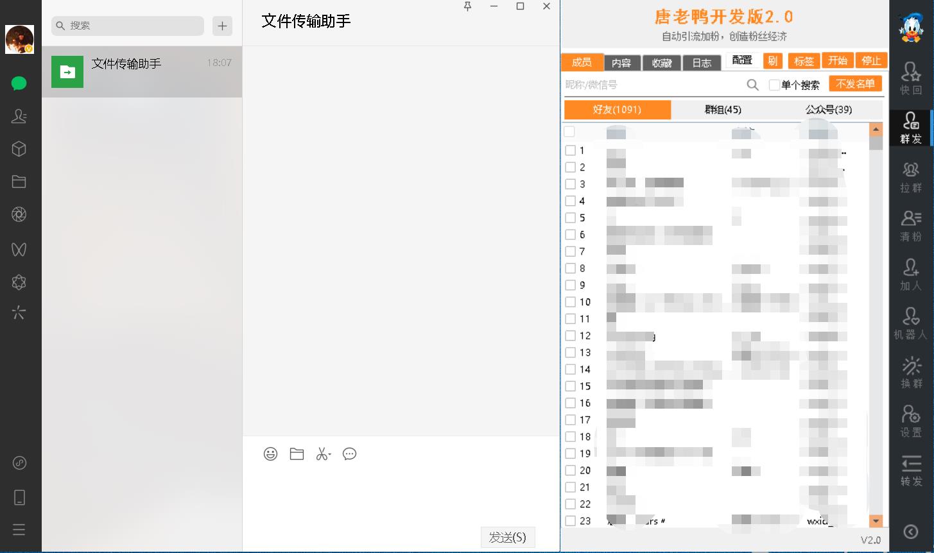Open the emoji picker in the chat toolbar

tap(271, 454)
